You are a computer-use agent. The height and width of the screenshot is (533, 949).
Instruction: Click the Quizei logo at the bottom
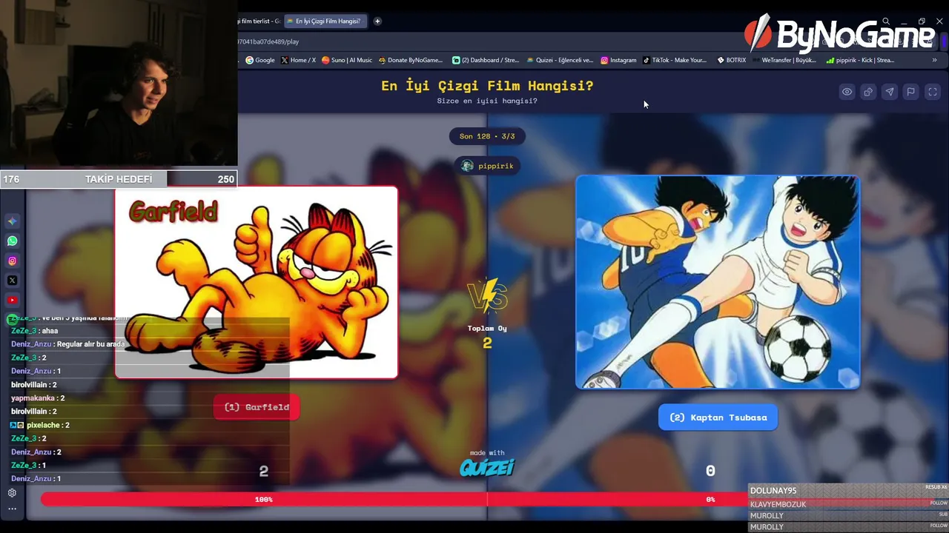(x=487, y=467)
